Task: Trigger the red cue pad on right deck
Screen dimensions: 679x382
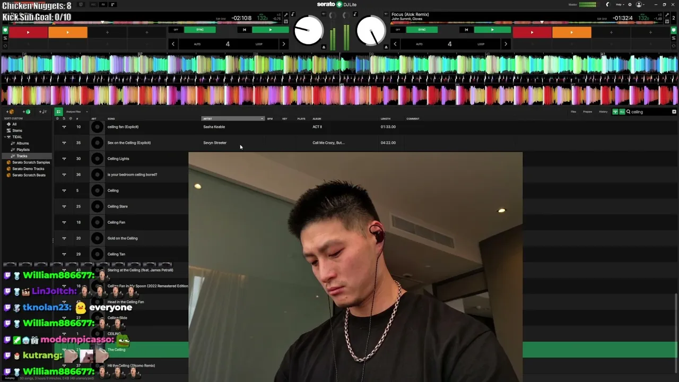Action: (532, 32)
